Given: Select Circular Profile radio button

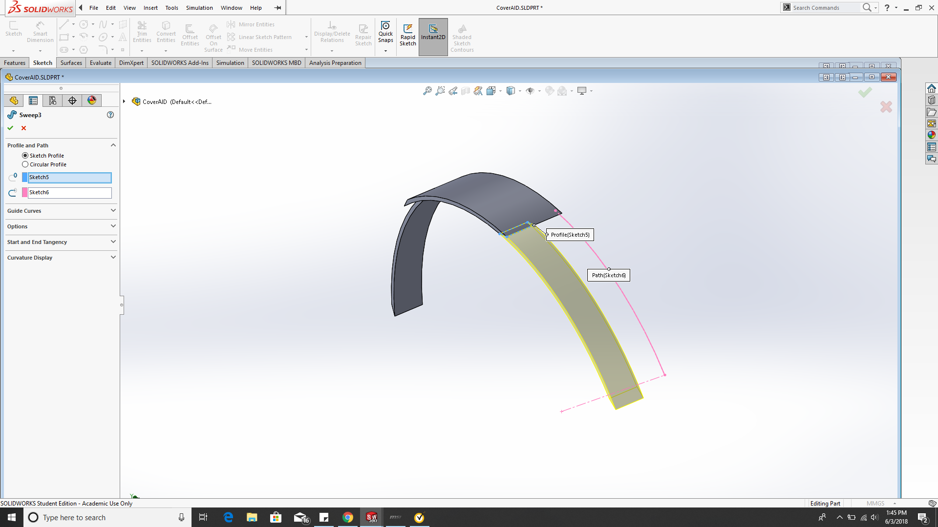Looking at the screenshot, I should tap(25, 164).
